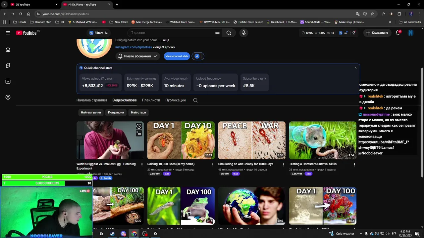Close the Dr. Plants browser tab
Screen dimensions: 424x238
(x=109, y=4)
